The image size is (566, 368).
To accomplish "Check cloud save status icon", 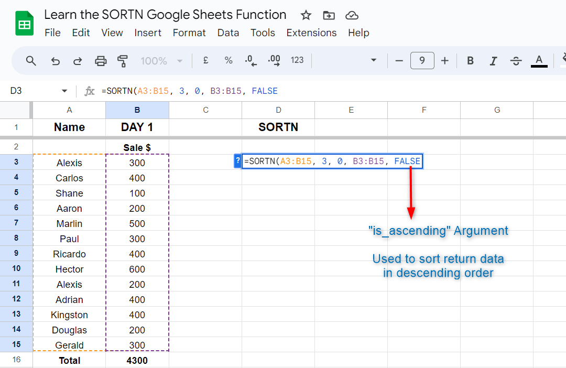I will 352,15.
